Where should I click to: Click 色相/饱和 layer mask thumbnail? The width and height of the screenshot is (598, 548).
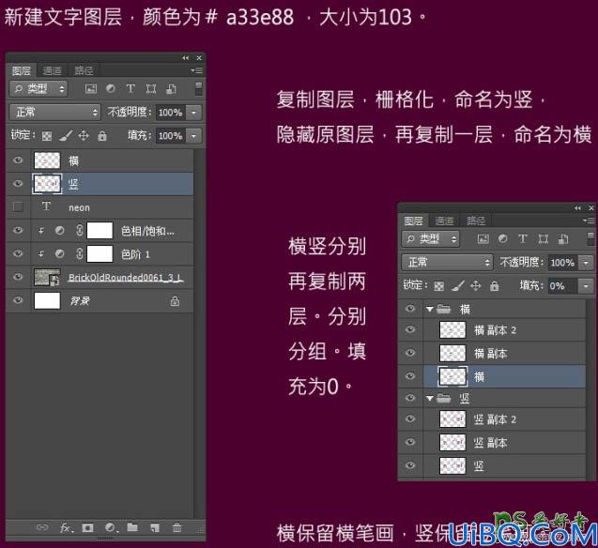[100, 231]
